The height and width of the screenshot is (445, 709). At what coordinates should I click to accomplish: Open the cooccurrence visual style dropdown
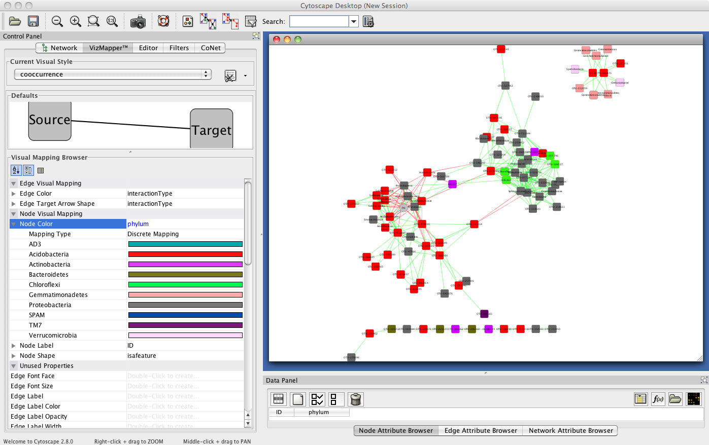[x=113, y=75]
